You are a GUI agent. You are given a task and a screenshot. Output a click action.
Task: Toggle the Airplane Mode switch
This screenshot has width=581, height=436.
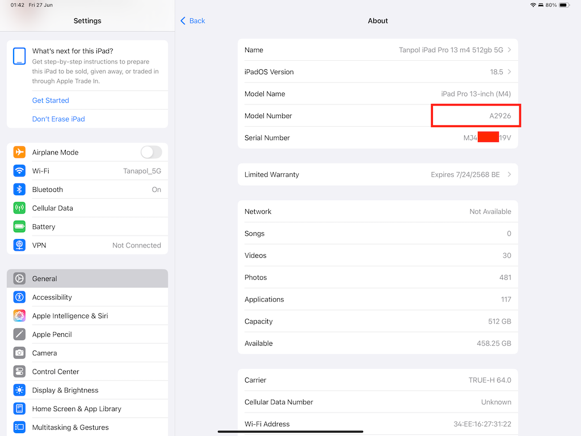coord(151,152)
